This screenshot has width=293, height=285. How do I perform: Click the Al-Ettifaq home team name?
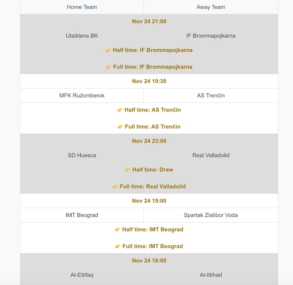click(x=82, y=275)
